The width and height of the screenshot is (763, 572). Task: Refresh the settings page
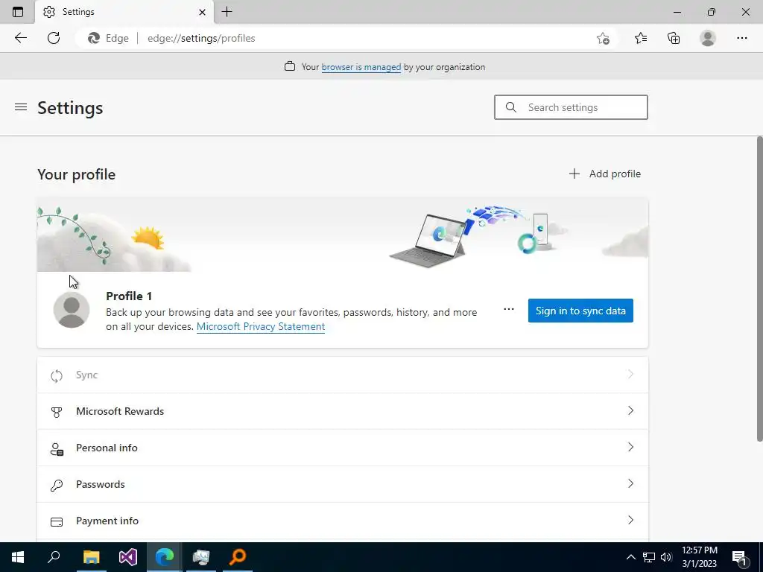coord(54,38)
